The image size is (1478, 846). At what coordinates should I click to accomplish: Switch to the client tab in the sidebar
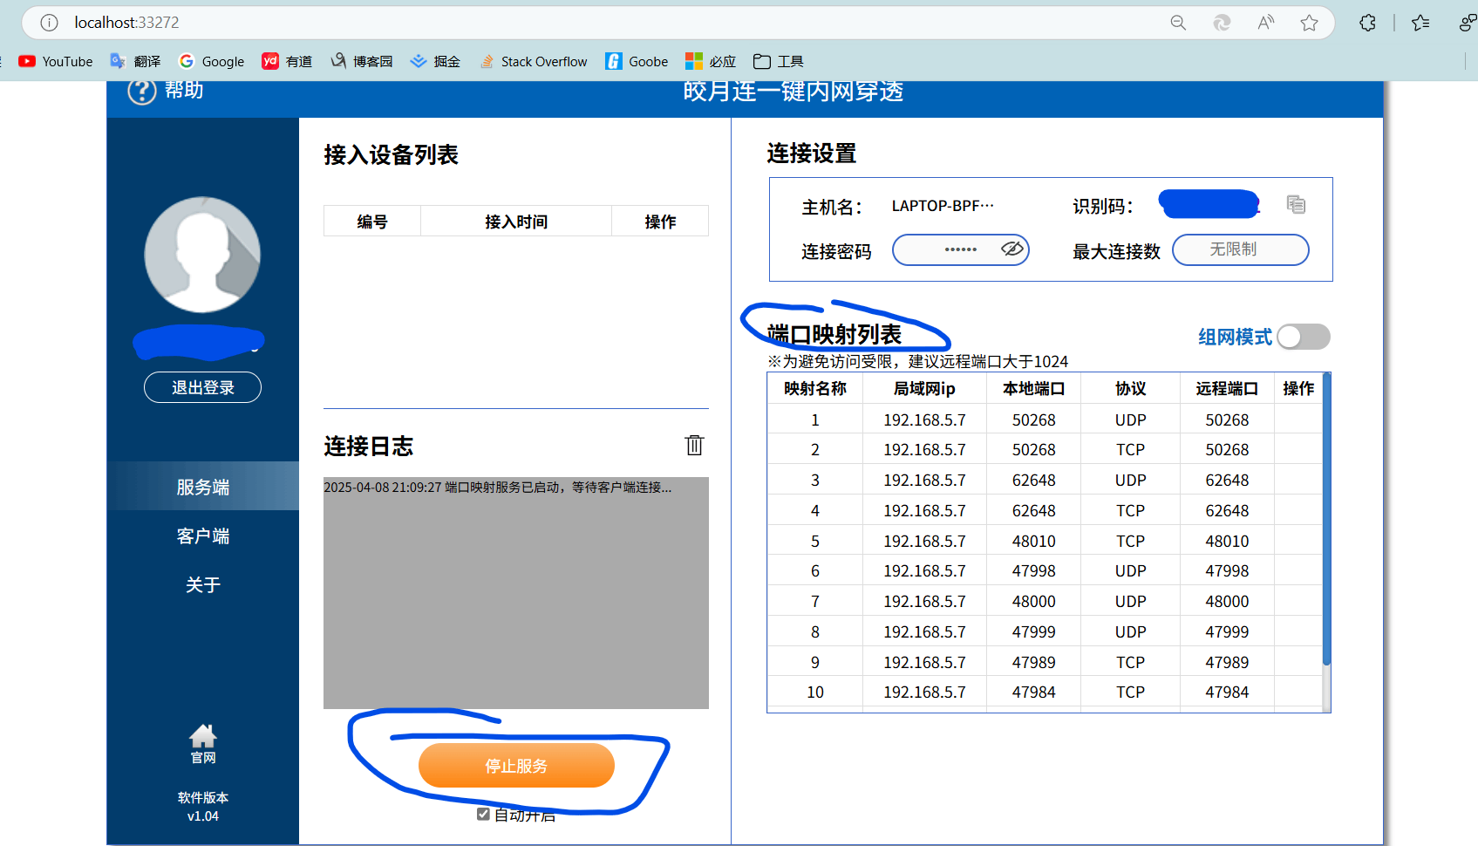(x=202, y=536)
